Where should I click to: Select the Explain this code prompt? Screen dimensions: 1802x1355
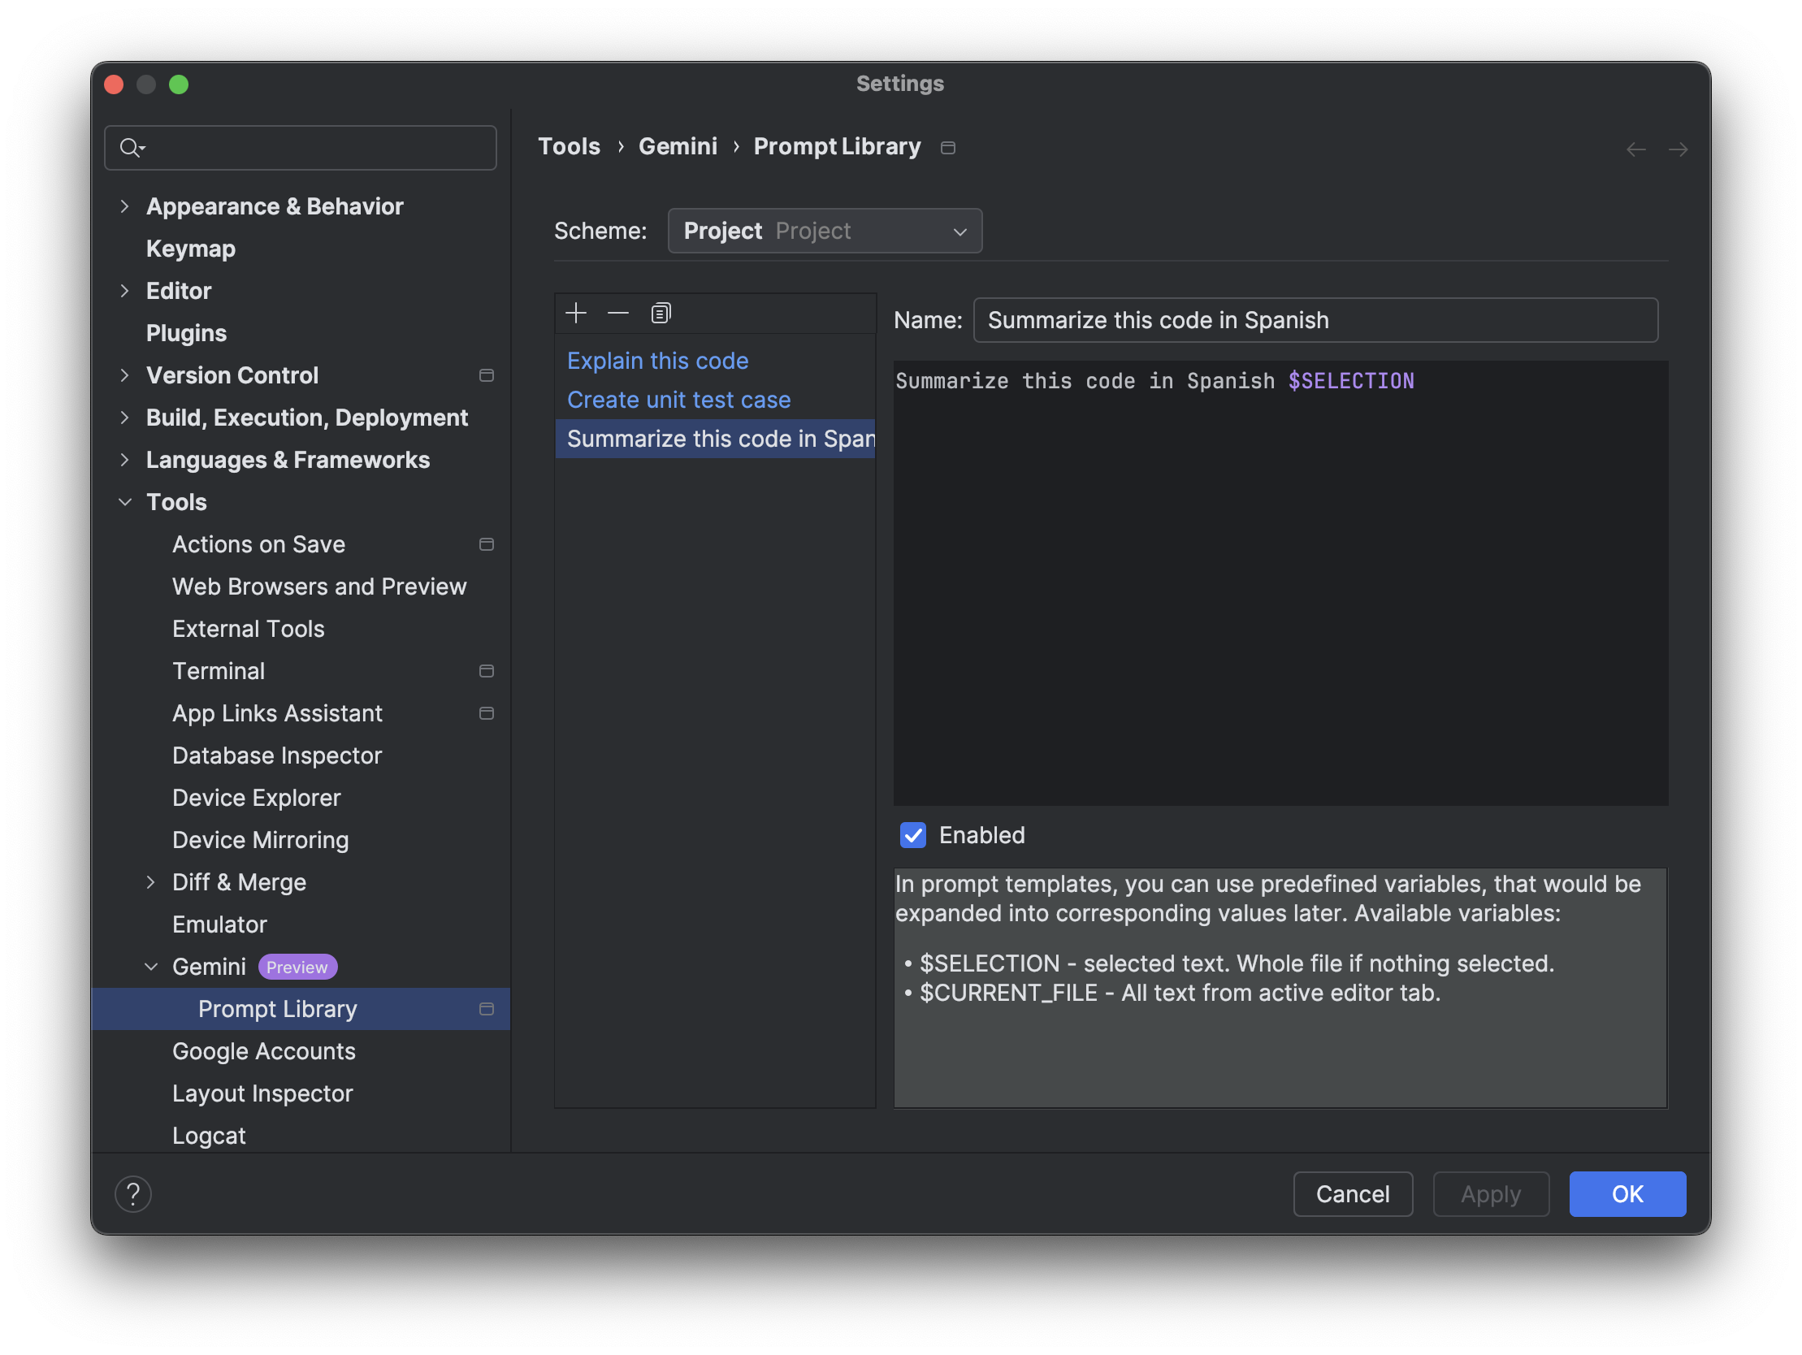(x=657, y=360)
